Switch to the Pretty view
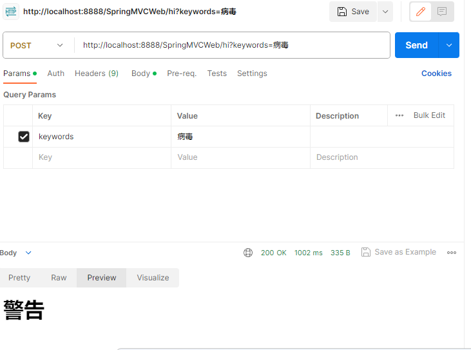471x350 pixels. (x=19, y=278)
